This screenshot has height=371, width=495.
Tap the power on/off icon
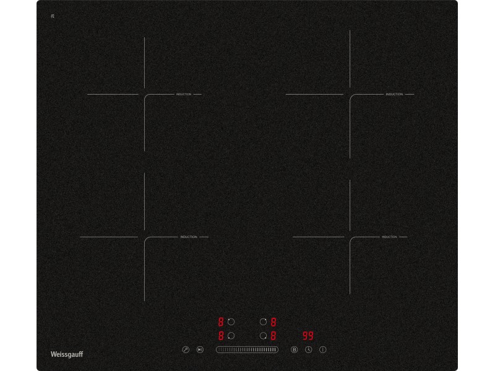coord(322,349)
